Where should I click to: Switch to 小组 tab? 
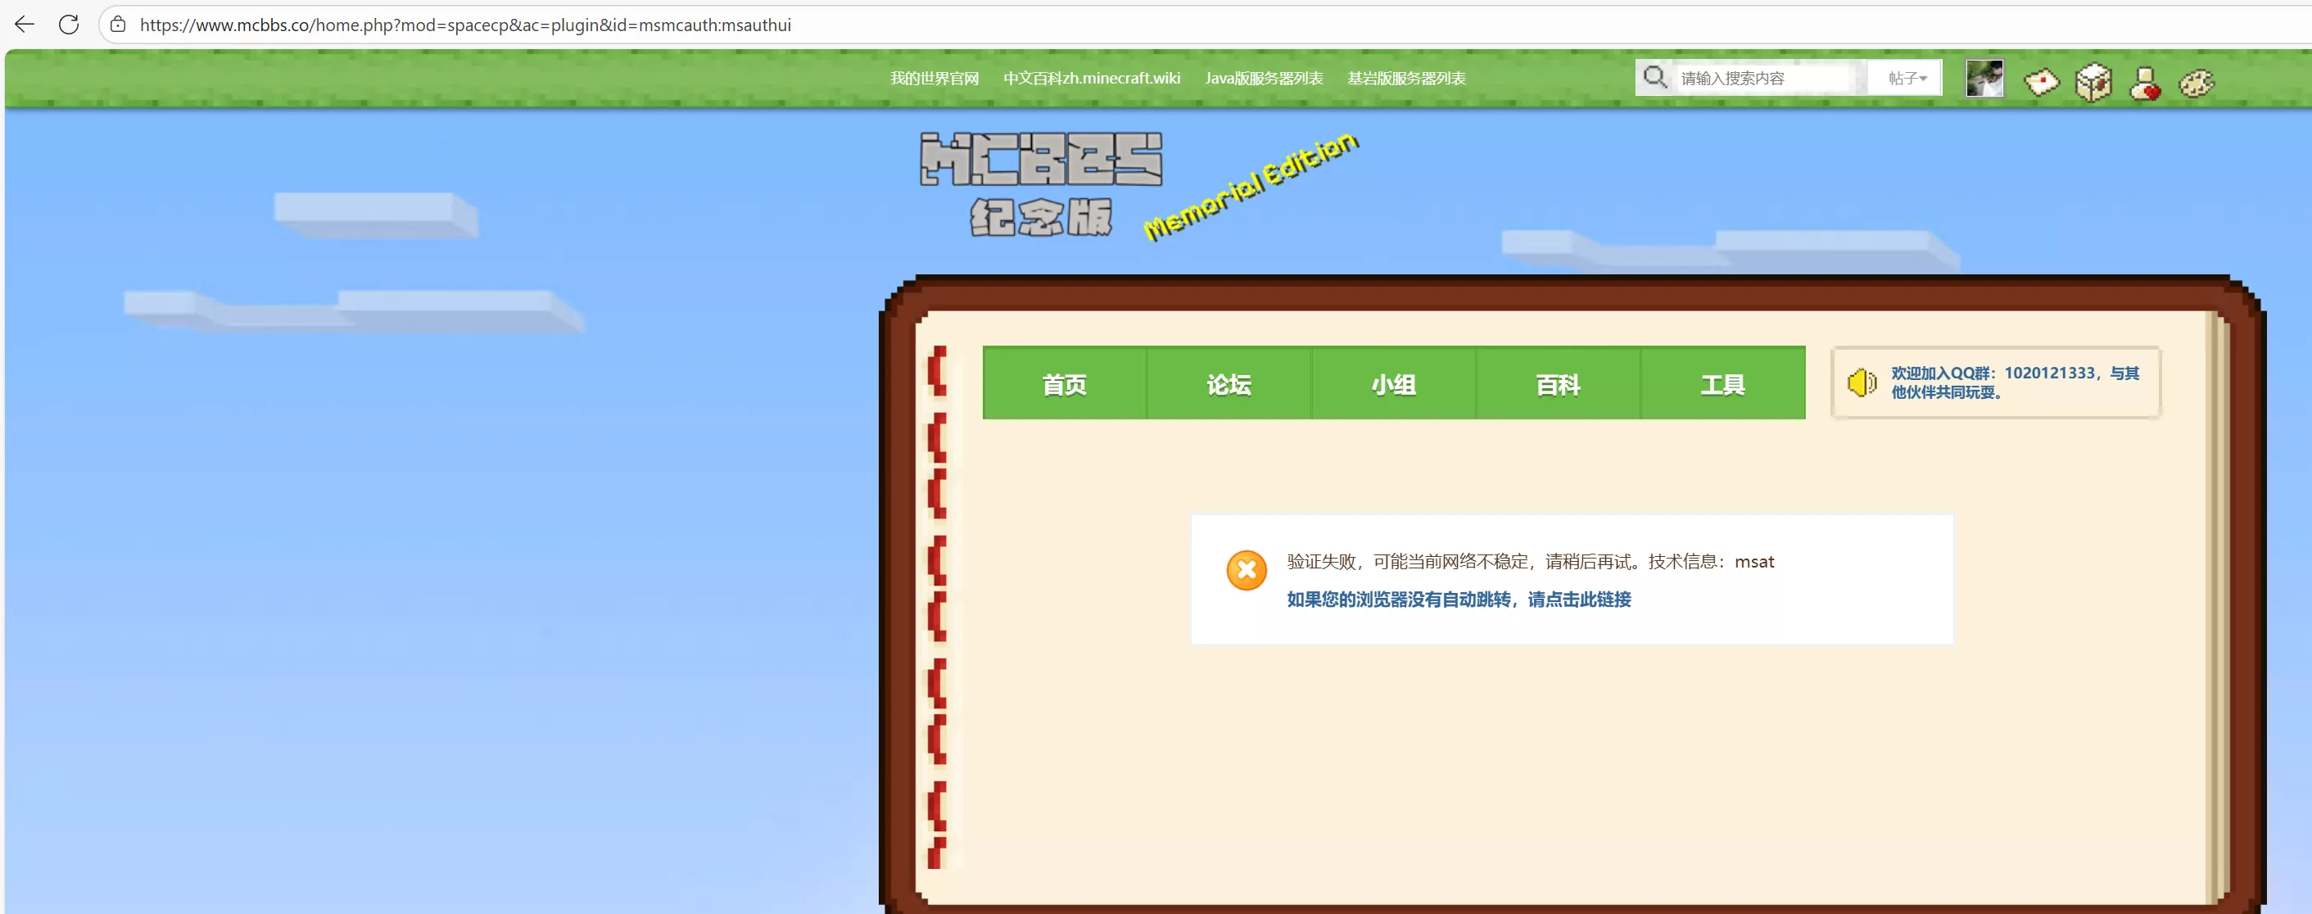1393,383
